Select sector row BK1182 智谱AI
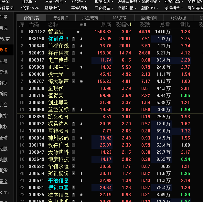Screen dimensions: 203x202 (110, 32)
